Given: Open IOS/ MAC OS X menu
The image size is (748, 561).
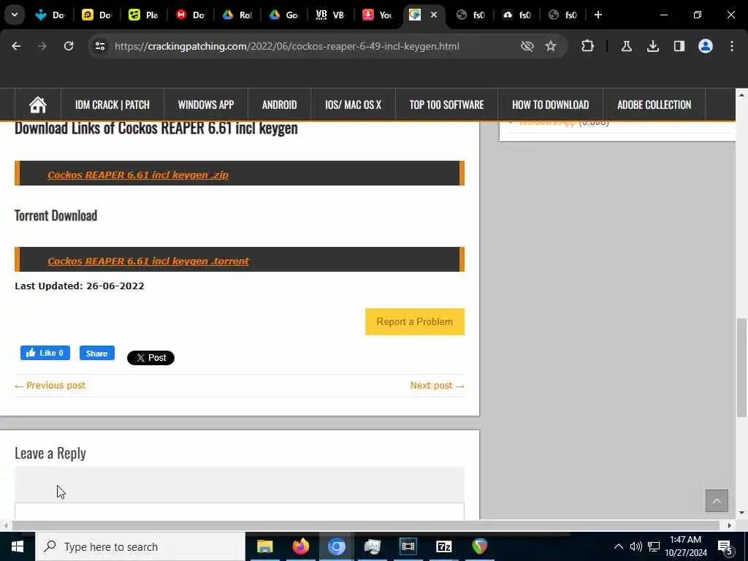Looking at the screenshot, I should [353, 104].
